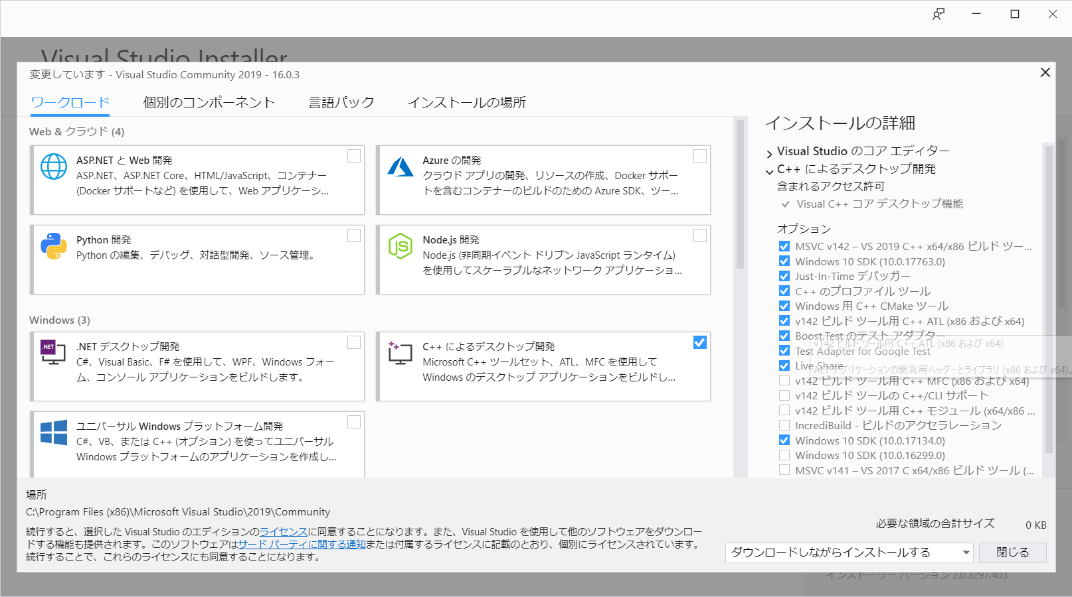The width and height of the screenshot is (1072, 597).
Task: Uncheck C++ のプロファイル ツール option
Action: tap(784, 291)
